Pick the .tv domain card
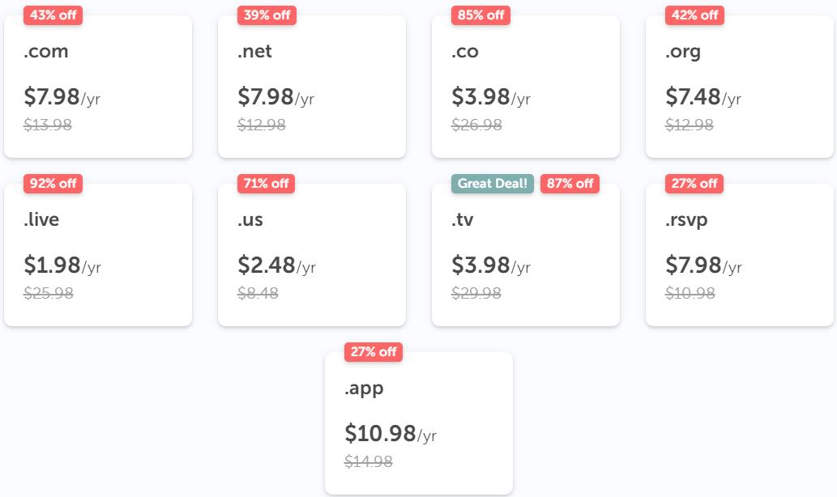837x497 pixels. pos(526,256)
